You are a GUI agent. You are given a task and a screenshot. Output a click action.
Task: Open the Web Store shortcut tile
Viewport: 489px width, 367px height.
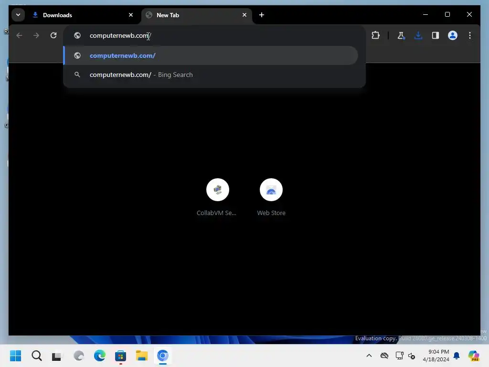[x=271, y=197]
